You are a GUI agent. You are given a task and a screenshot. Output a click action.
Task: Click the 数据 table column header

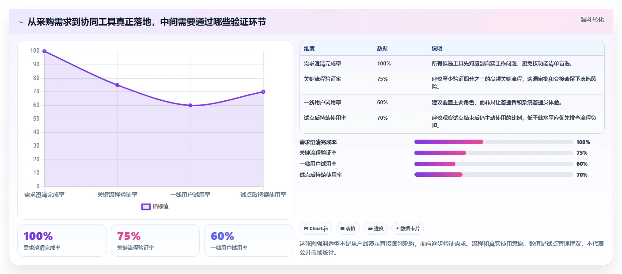coord(382,49)
